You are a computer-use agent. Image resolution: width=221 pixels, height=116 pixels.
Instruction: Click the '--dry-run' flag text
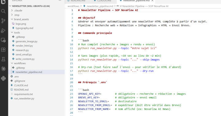[147, 71]
